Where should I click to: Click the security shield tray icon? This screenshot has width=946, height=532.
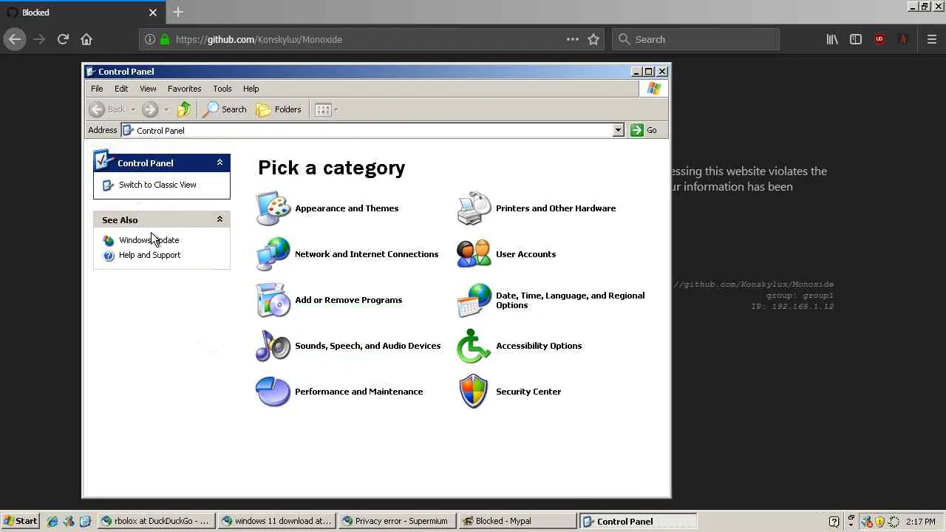coord(879,521)
